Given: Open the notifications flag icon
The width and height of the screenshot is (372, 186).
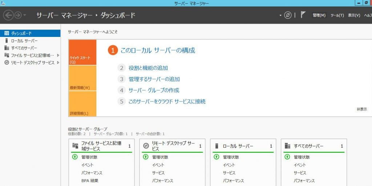Looking at the screenshot, I should [x=303, y=15].
